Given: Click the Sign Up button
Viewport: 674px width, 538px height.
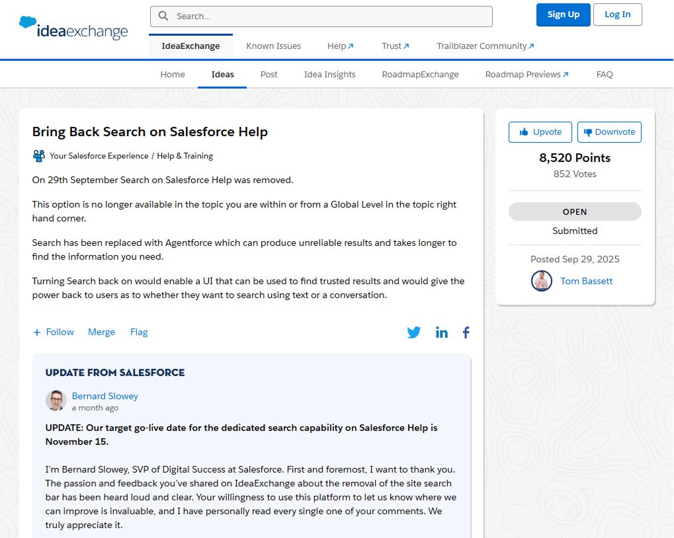Looking at the screenshot, I should pos(563,15).
